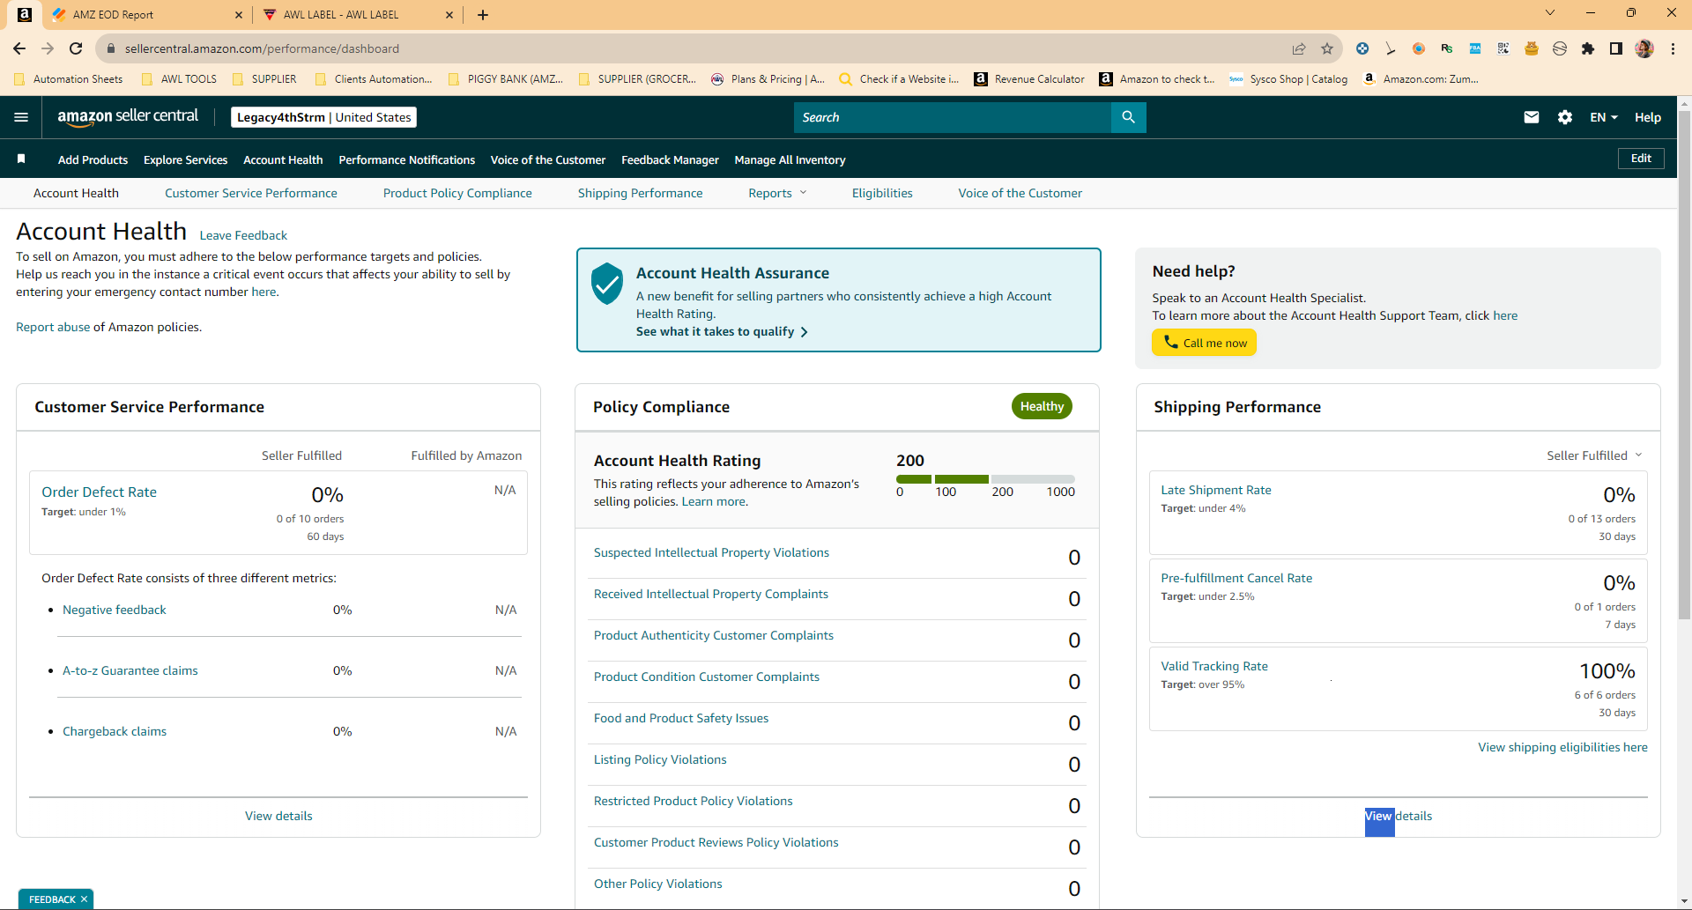Click the Chrome profile avatar
Screen dimensions: 1692x910
[x=1644, y=48]
